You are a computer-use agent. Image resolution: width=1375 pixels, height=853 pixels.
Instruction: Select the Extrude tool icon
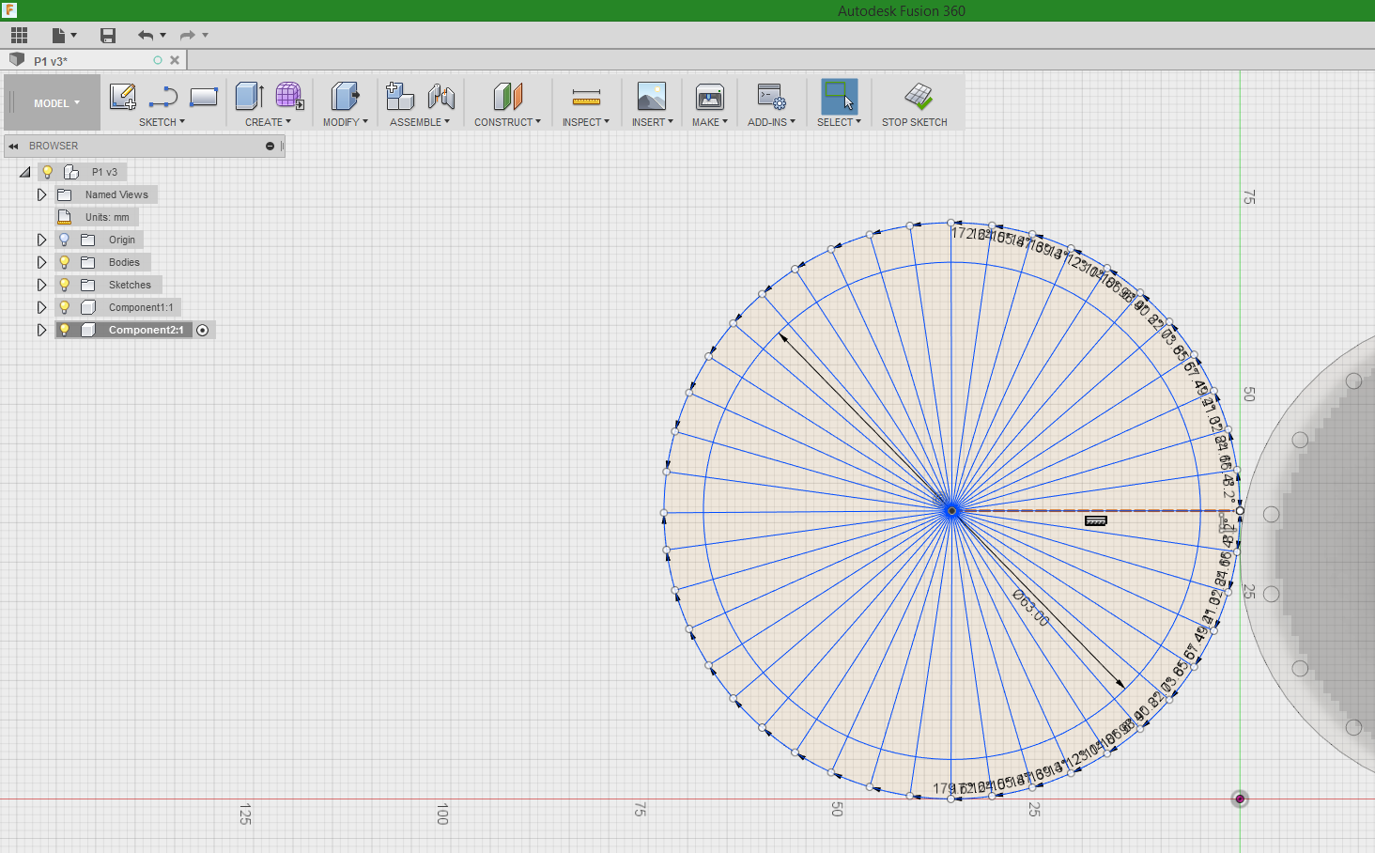pos(249,97)
